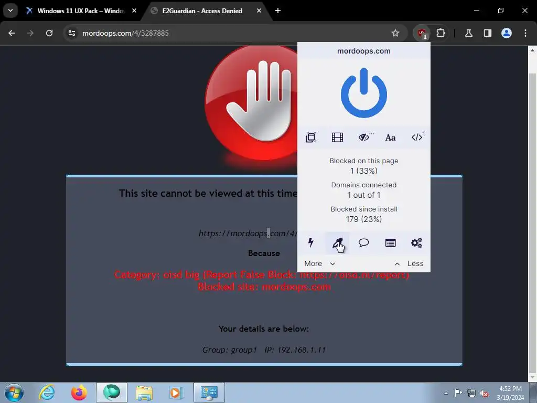Click uBlock Origin extension toolbar icon
This screenshot has width=537, height=403.
click(422, 33)
